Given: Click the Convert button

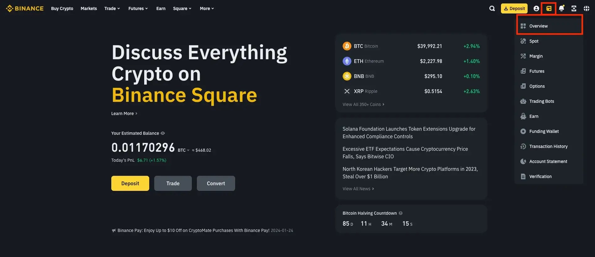Looking at the screenshot, I should click(216, 183).
